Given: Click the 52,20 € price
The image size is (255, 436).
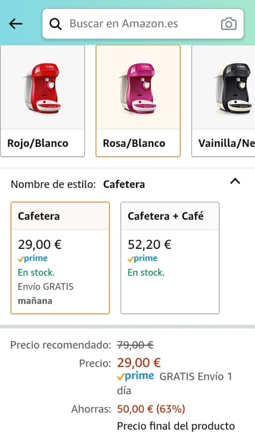Looking at the screenshot, I should click(149, 245).
